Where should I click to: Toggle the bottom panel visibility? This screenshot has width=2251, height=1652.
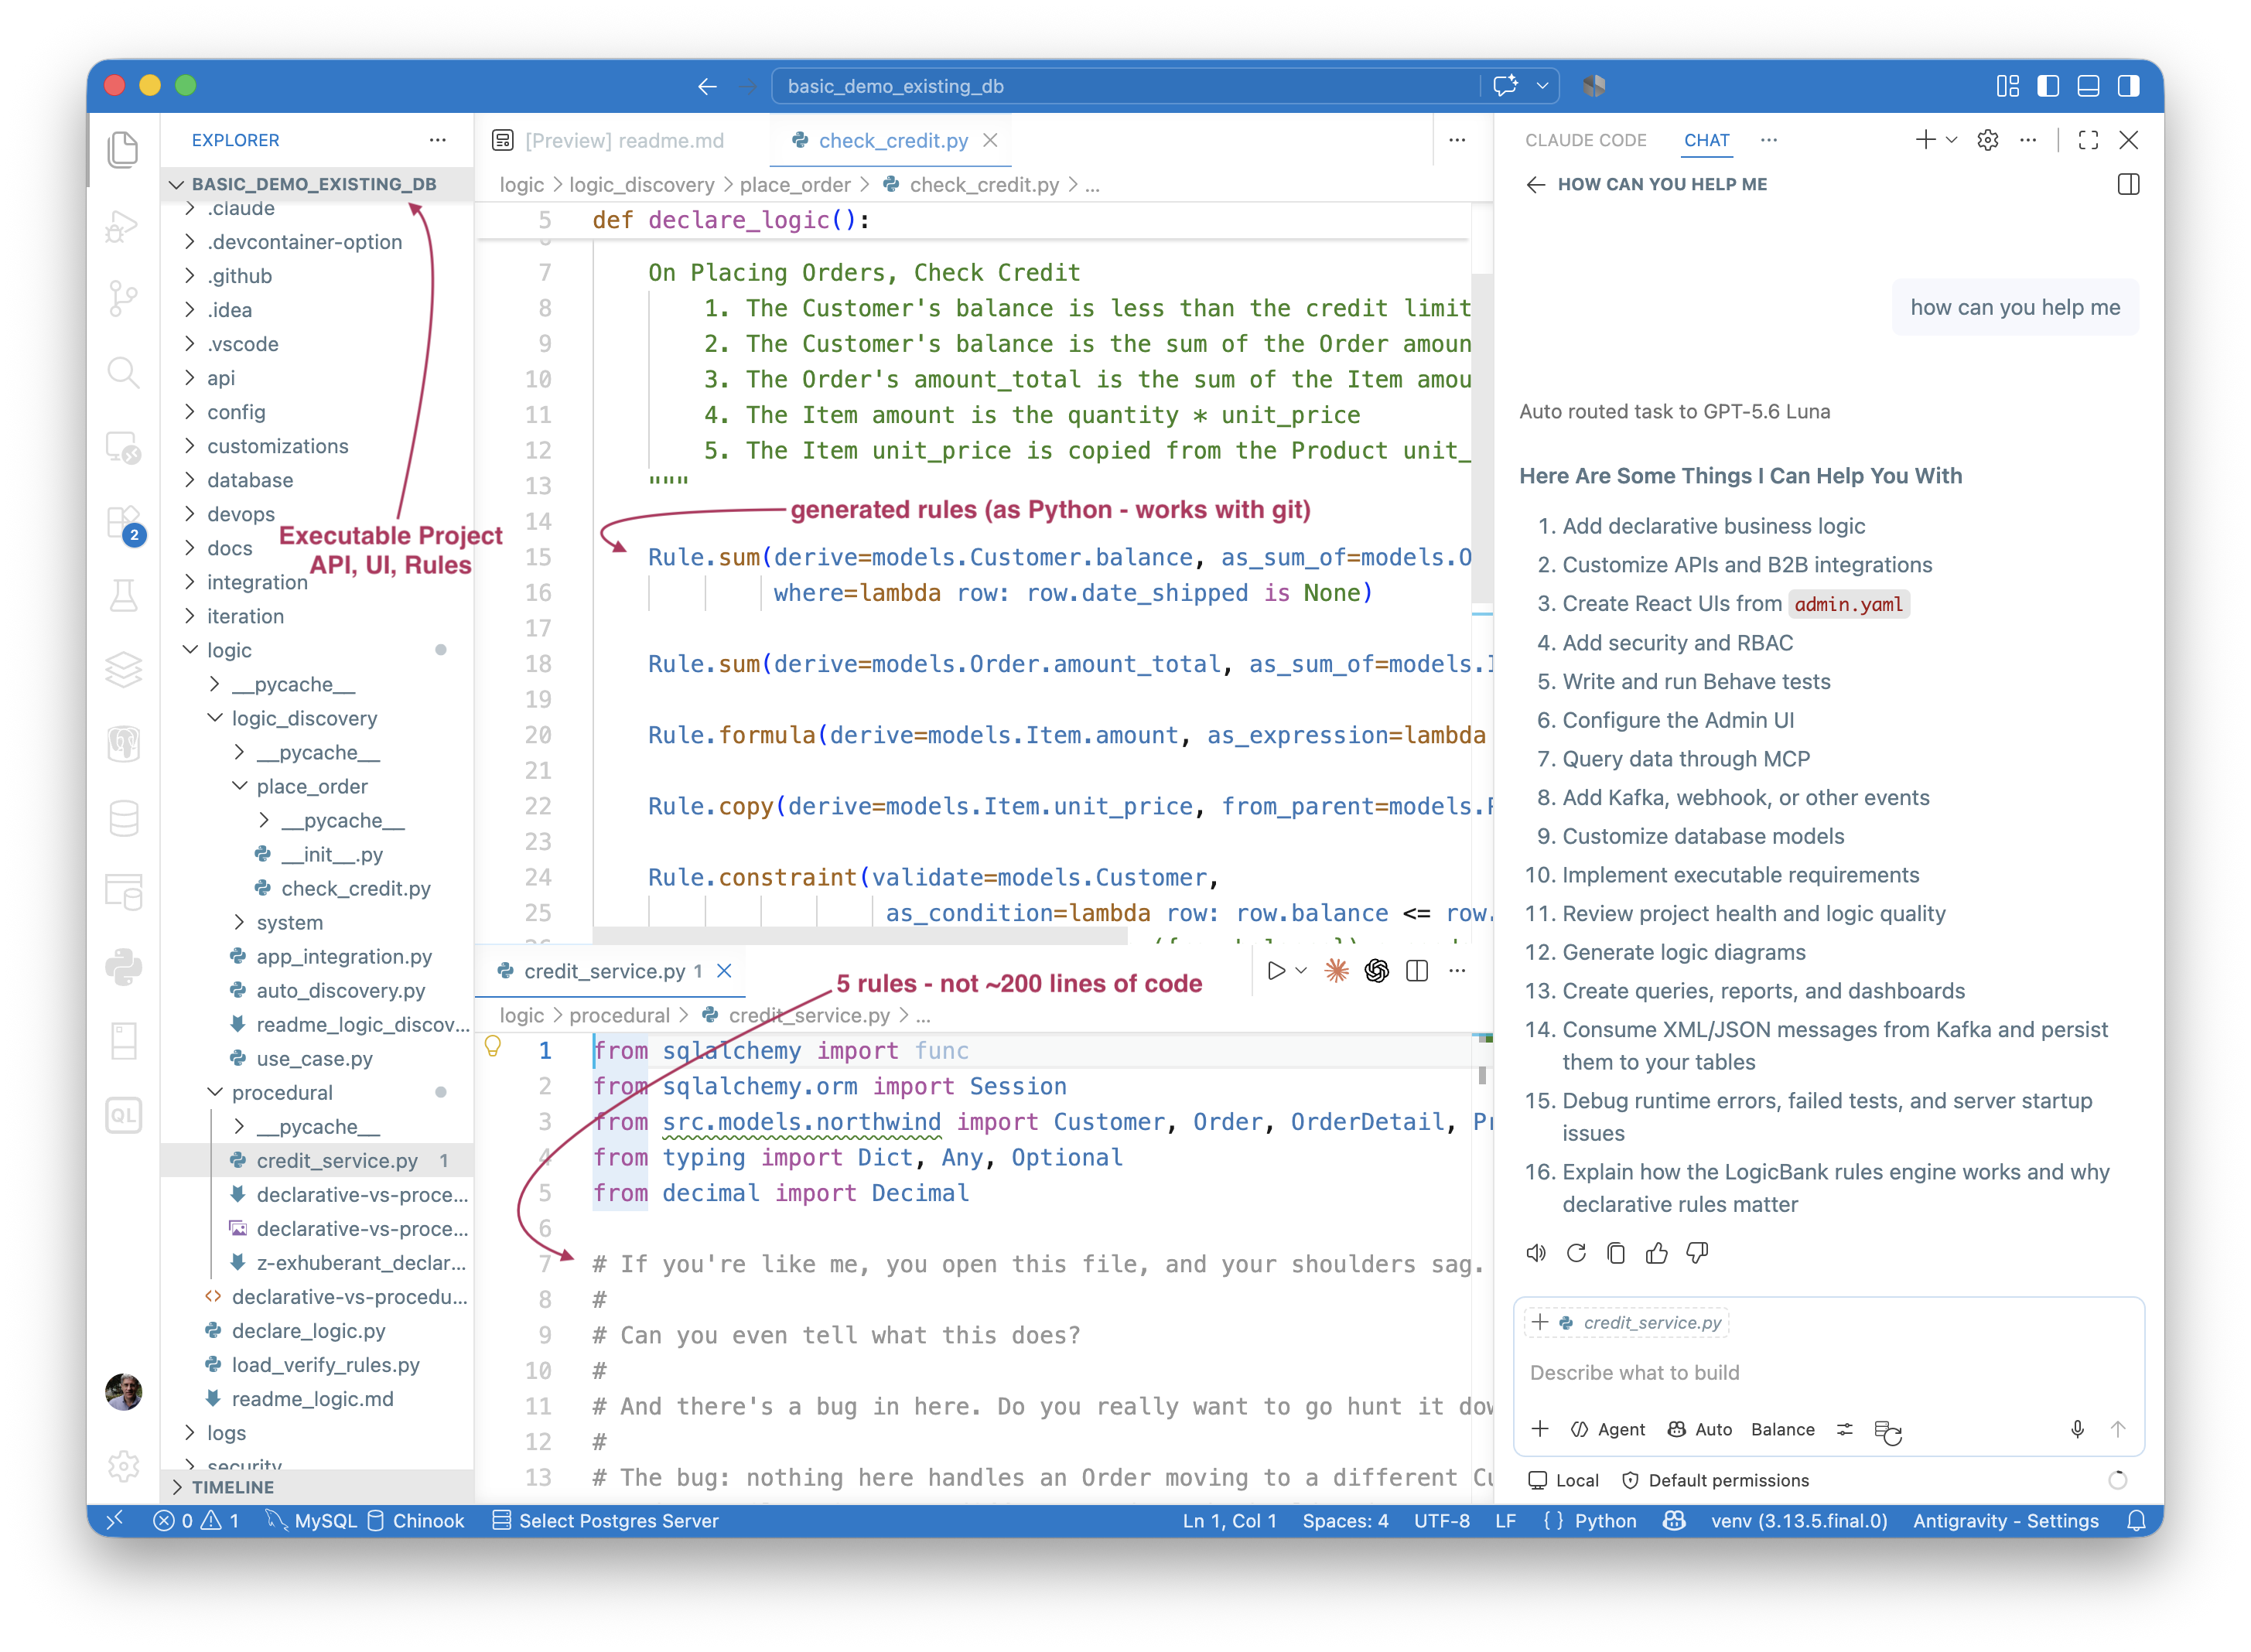pos(2088,86)
